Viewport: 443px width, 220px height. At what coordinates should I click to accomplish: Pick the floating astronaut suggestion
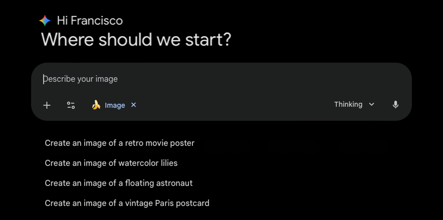point(118,183)
